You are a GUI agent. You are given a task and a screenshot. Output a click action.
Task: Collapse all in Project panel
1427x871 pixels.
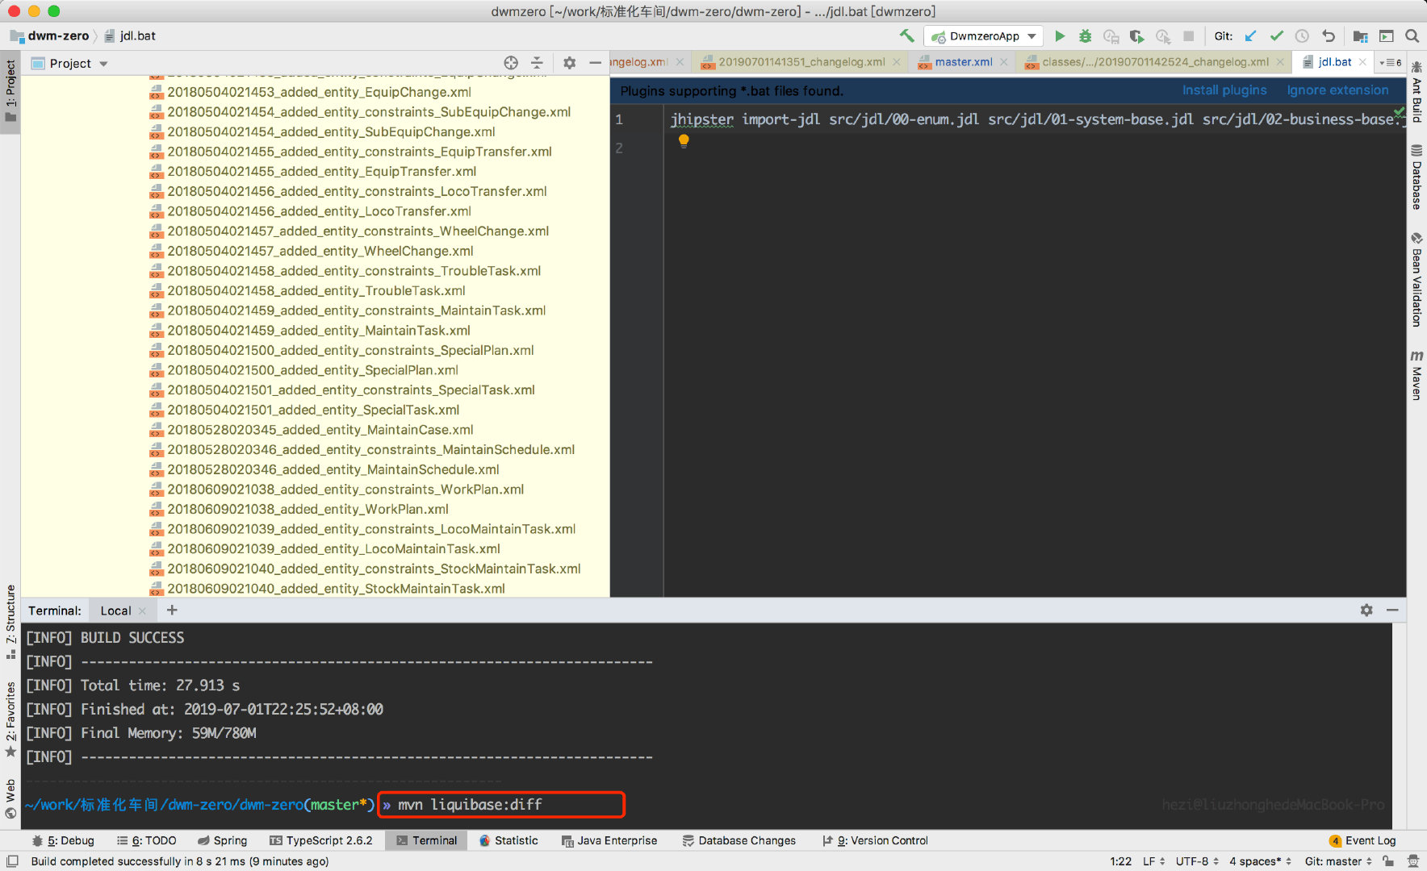click(x=537, y=63)
